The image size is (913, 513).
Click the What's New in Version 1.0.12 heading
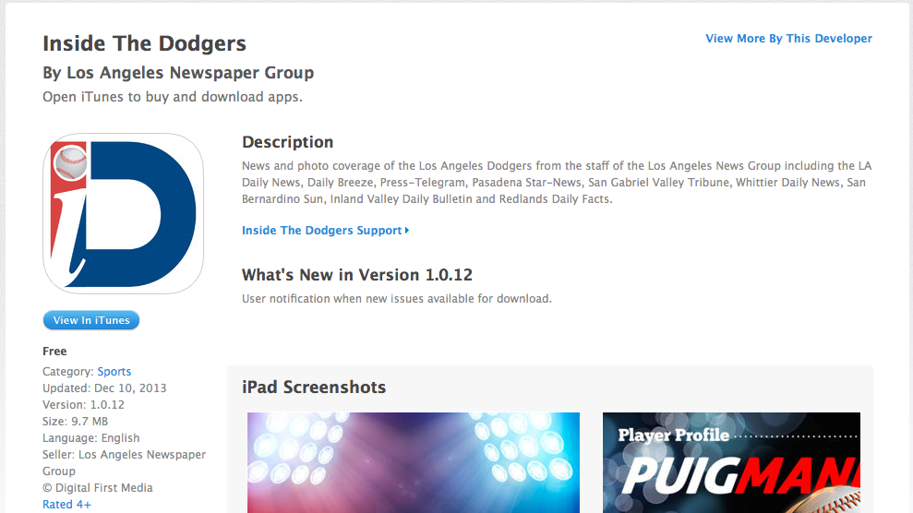(x=357, y=275)
